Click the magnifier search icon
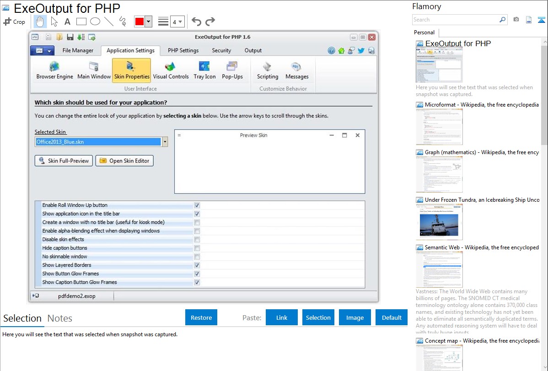 pos(502,20)
